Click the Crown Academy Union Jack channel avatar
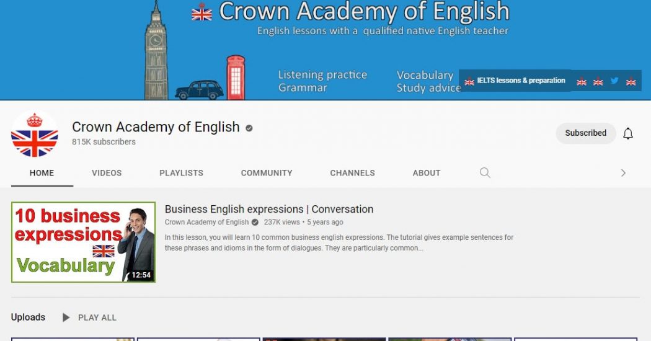The height and width of the screenshot is (341, 651). point(35,134)
